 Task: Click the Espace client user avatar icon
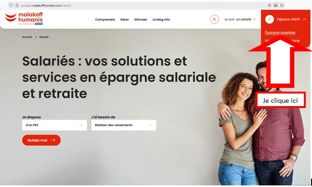pos(269,19)
